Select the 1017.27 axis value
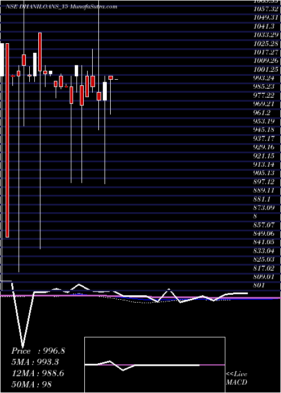 tap(266, 52)
